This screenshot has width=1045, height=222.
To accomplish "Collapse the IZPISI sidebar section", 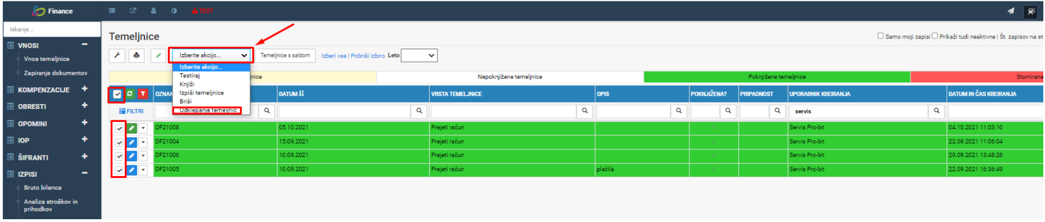I will coord(85,173).
